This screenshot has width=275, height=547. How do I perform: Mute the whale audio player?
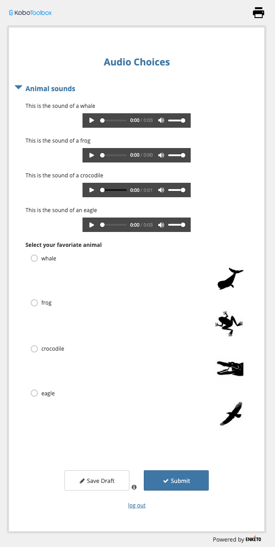[x=161, y=121]
